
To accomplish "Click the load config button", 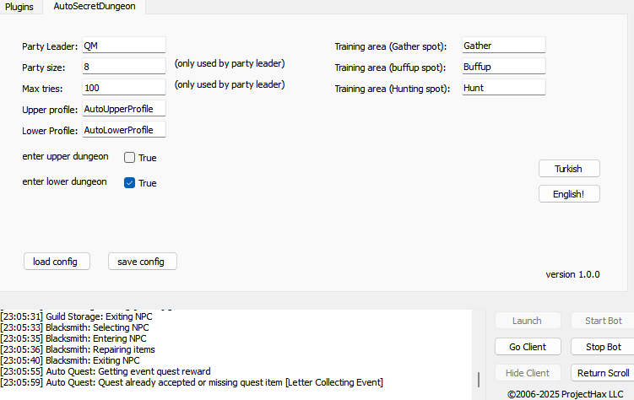I will [x=57, y=262].
